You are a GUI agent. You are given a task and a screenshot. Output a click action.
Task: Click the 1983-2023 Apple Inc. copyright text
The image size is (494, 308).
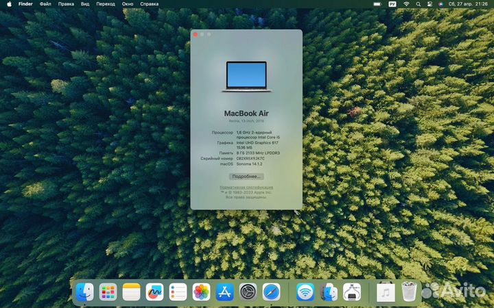point(246,192)
